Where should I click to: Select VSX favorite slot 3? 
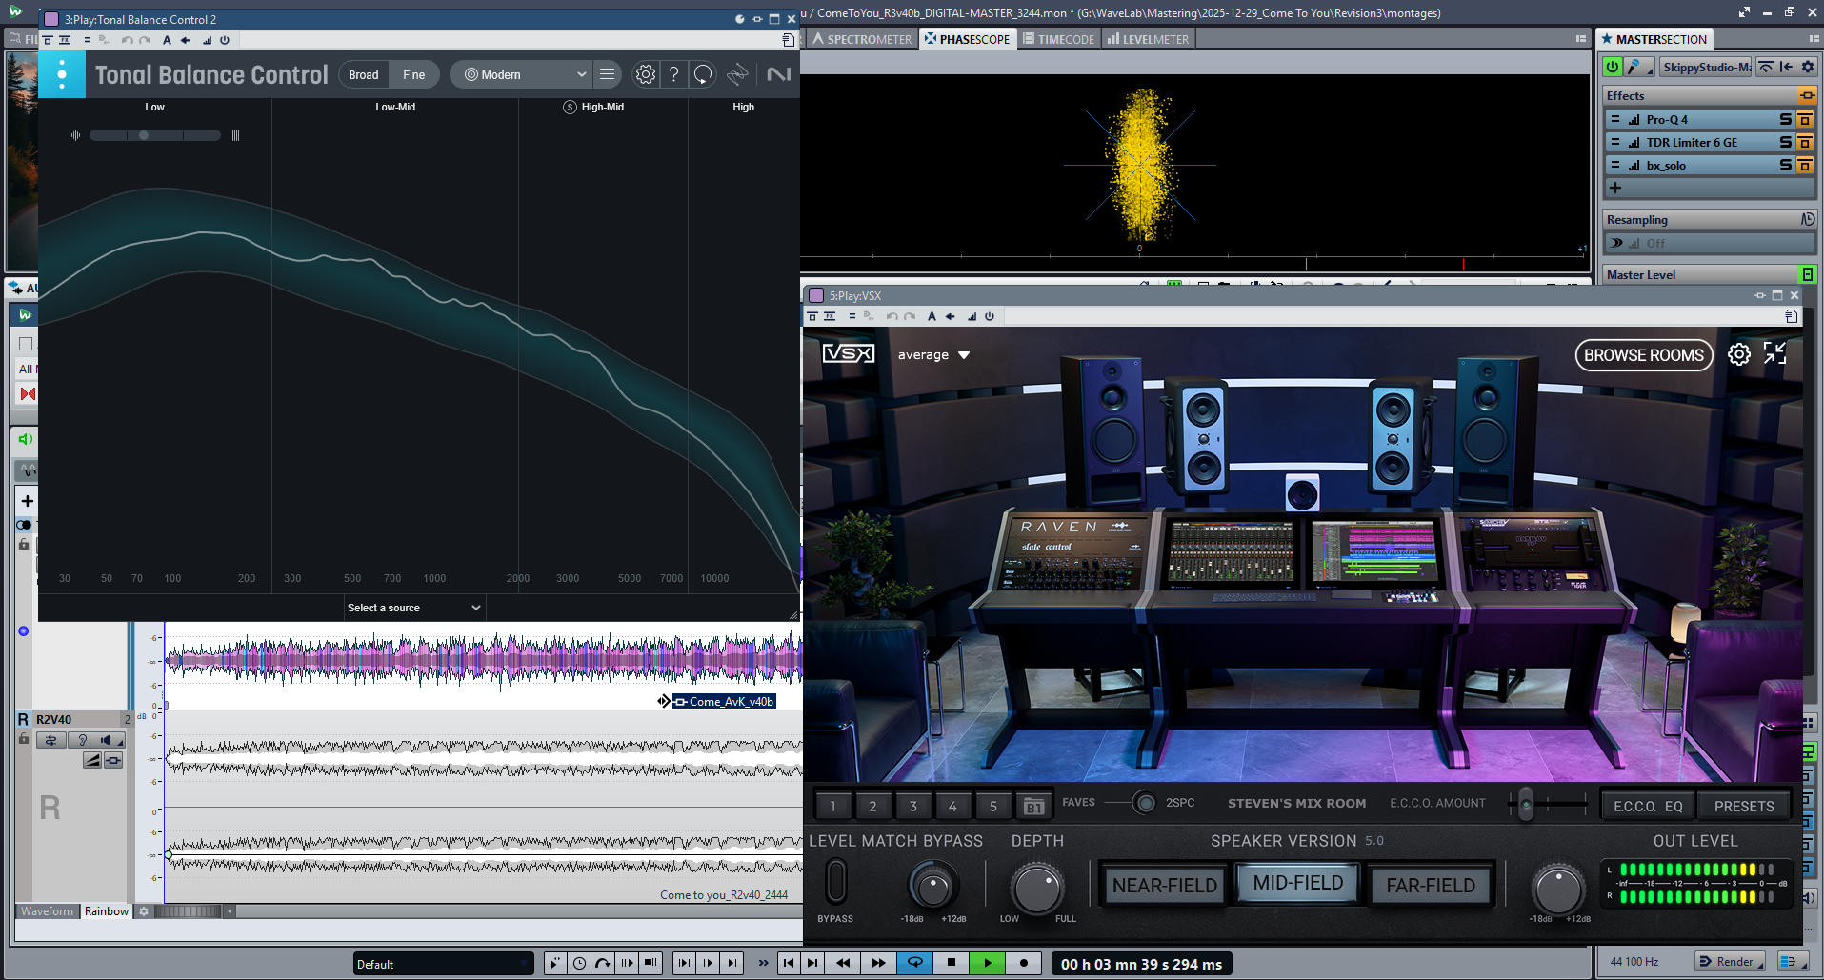coord(912,806)
